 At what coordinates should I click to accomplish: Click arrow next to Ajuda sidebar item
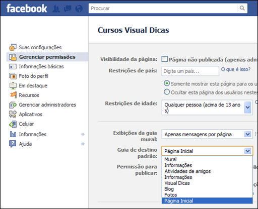(83, 144)
